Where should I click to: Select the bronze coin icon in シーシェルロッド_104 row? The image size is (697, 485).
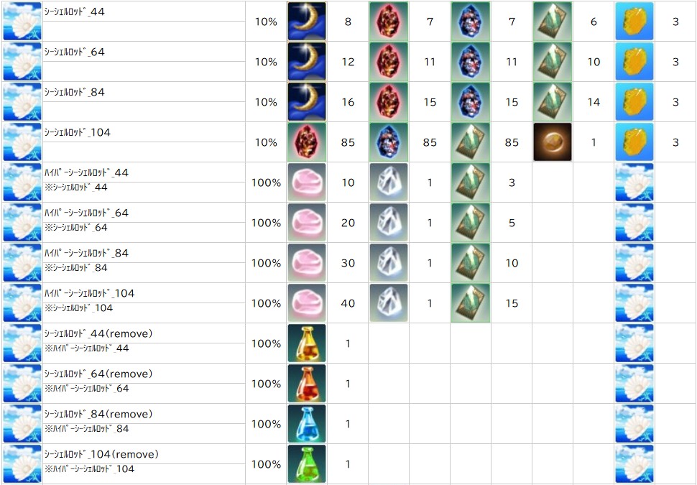pyautogui.click(x=553, y=142)
